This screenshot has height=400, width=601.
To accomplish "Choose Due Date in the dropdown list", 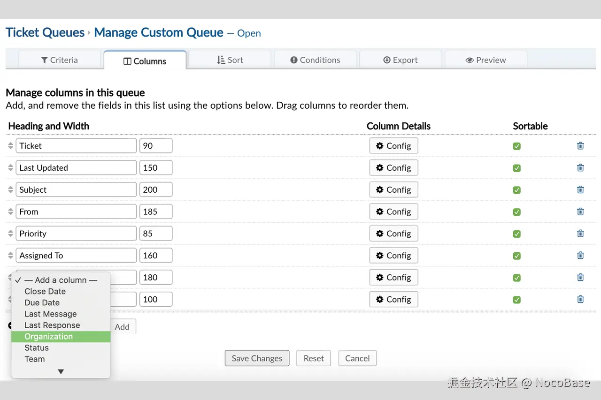I will pos(42,303).
